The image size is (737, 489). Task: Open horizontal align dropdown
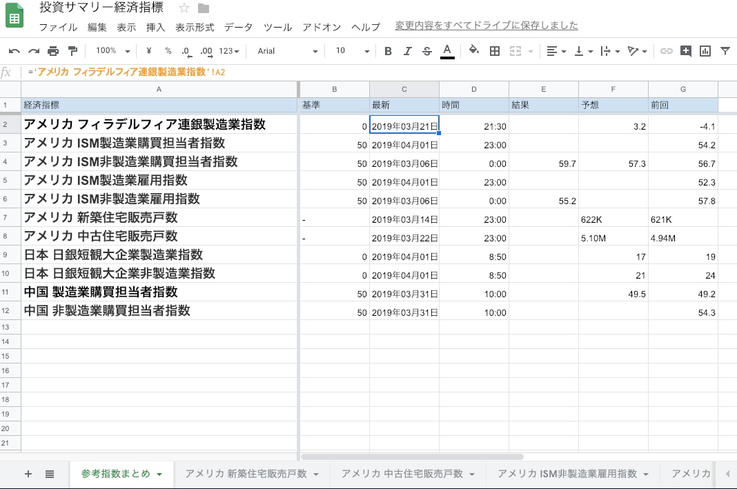coord(556,51)
